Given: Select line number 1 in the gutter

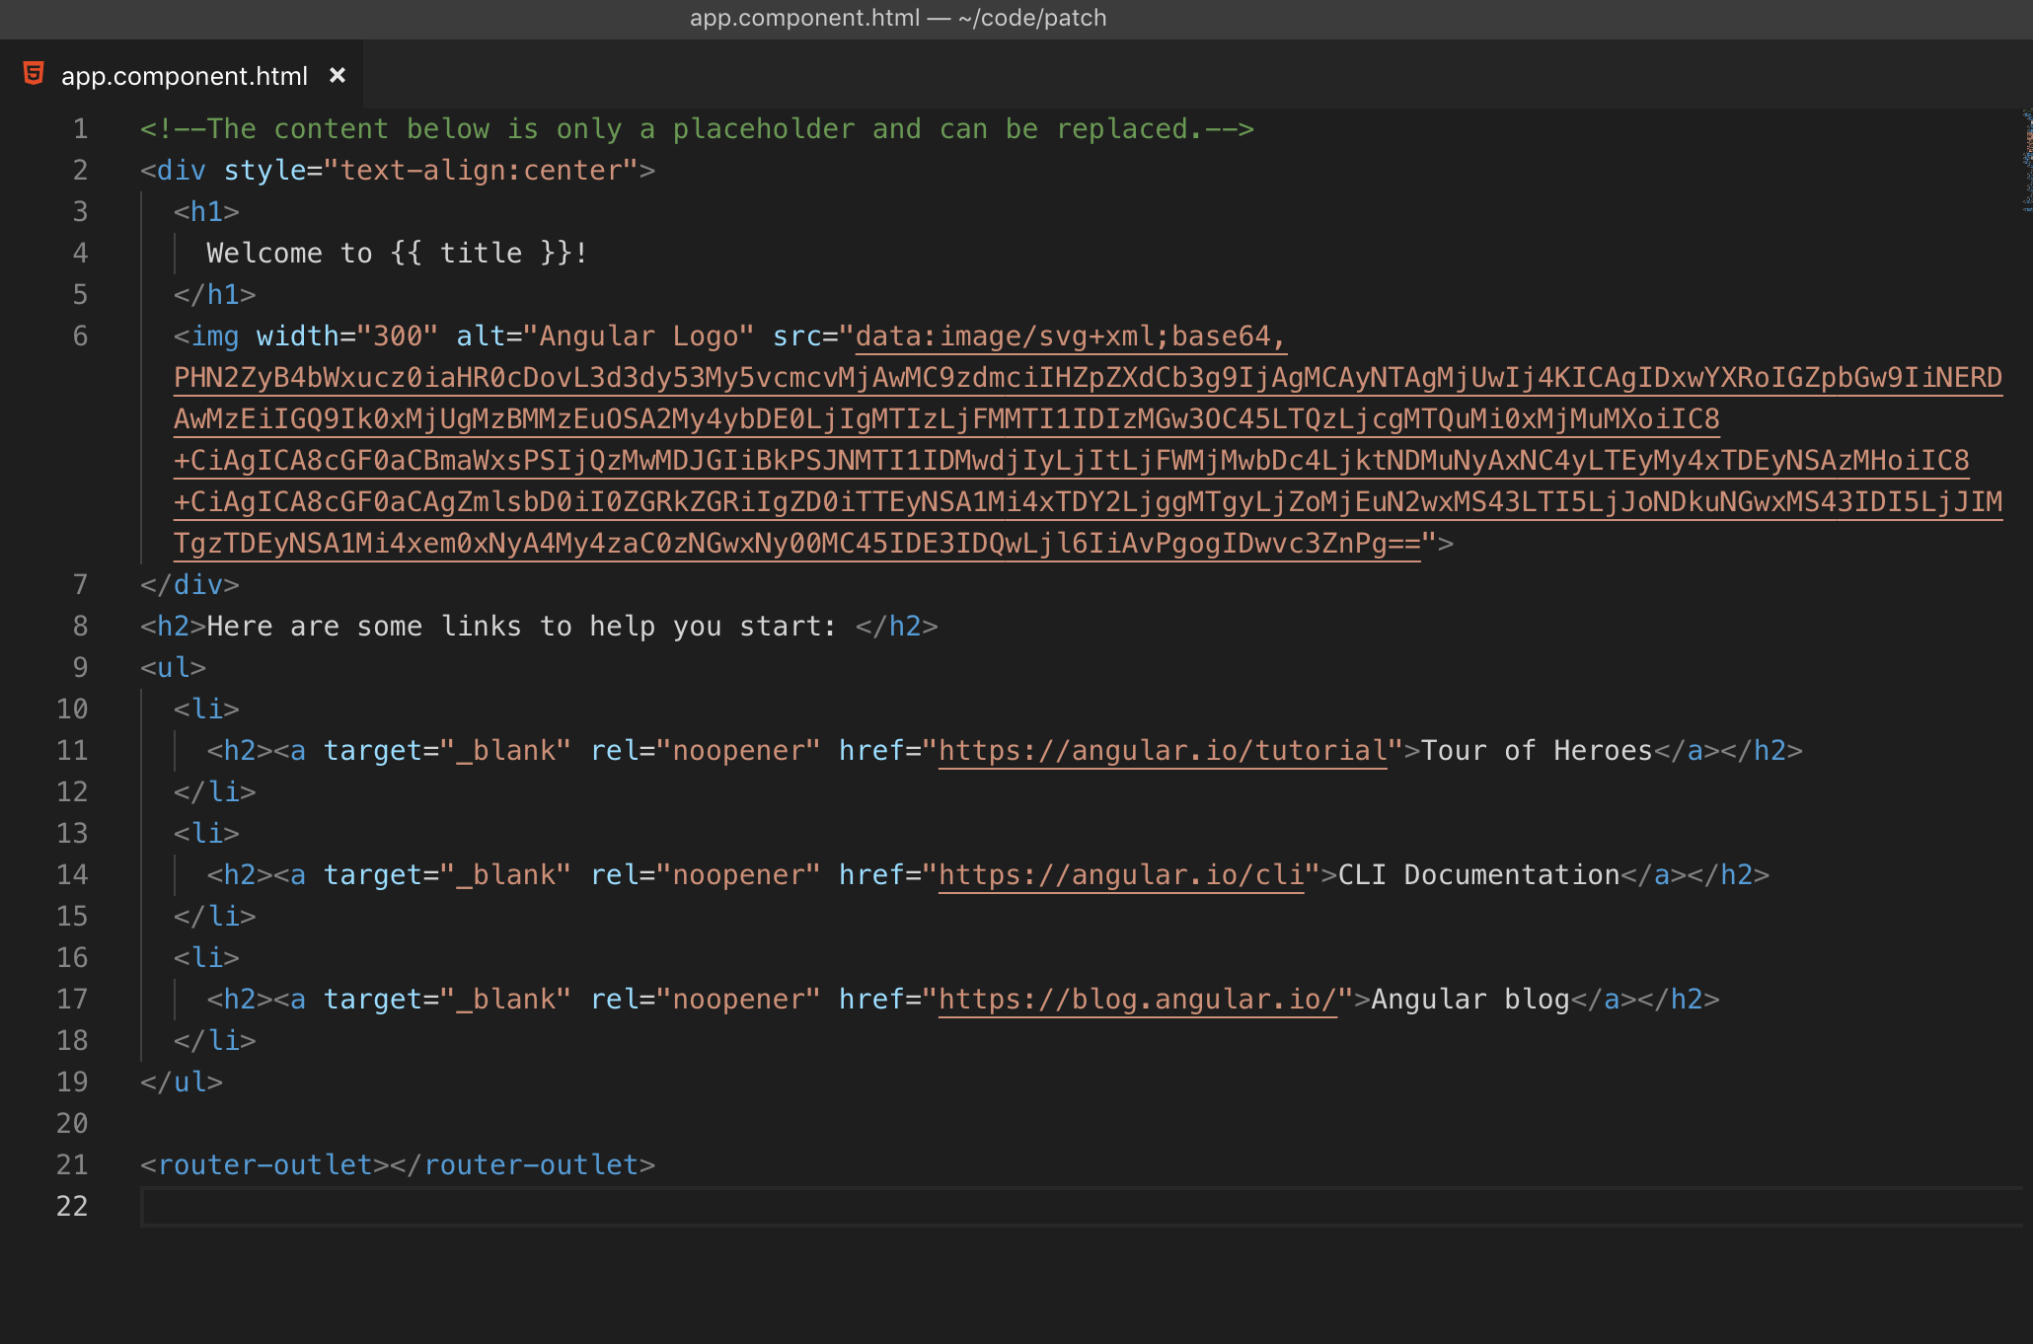Looking at the screenshot, I should click(81, 128).
